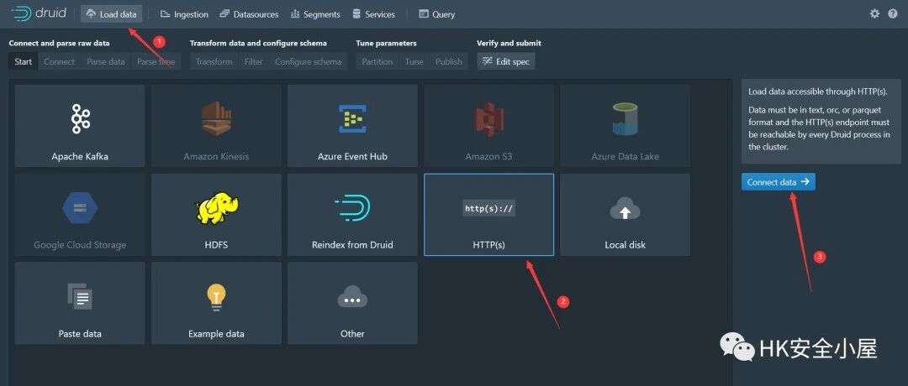Choose the Azure Data Lake source card

(626, 126)
